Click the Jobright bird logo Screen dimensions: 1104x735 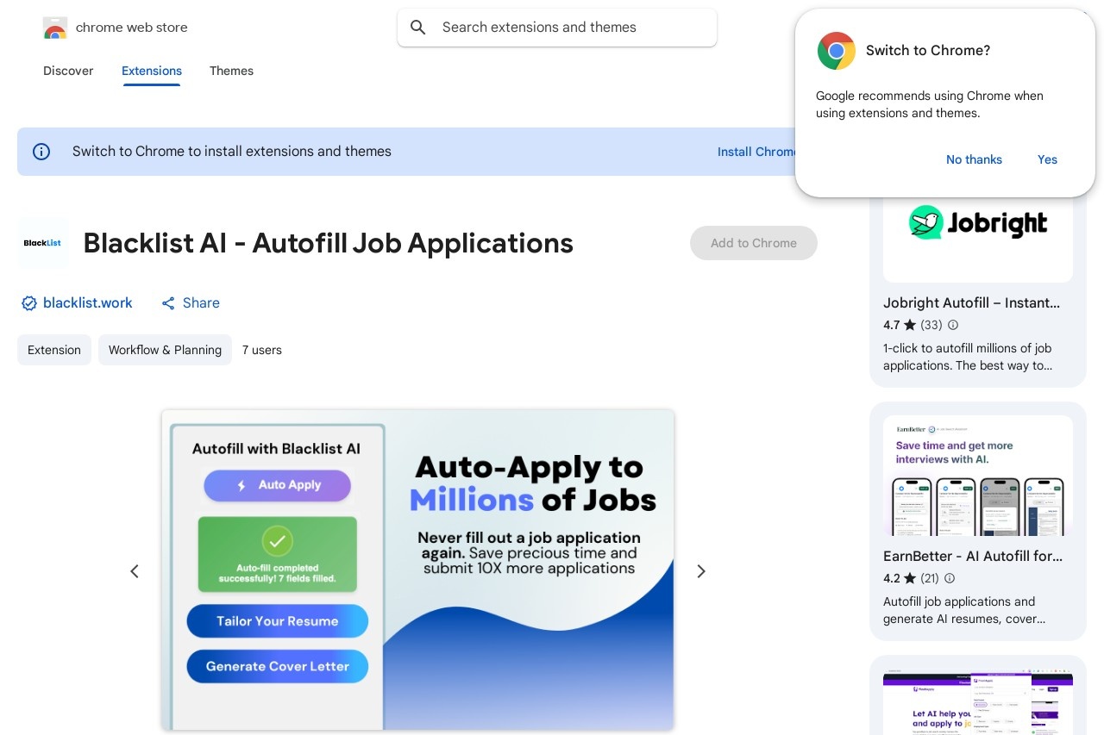pyautogui.click(x=925, y=222)
